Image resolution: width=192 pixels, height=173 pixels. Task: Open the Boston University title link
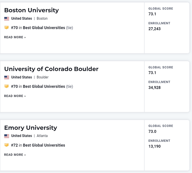click(x=31, y=10)
